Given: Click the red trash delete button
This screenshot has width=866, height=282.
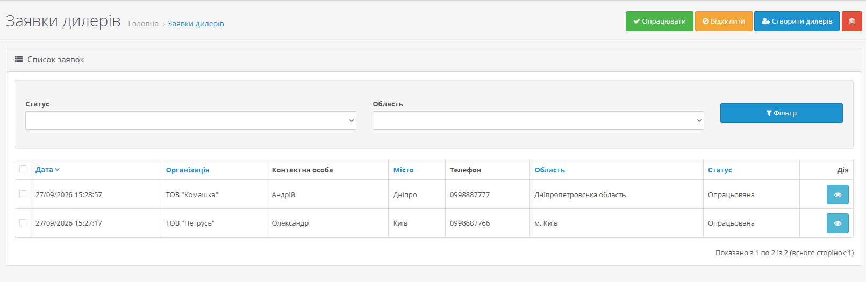Looking at the screenshot, I should (x=851, y=21).
